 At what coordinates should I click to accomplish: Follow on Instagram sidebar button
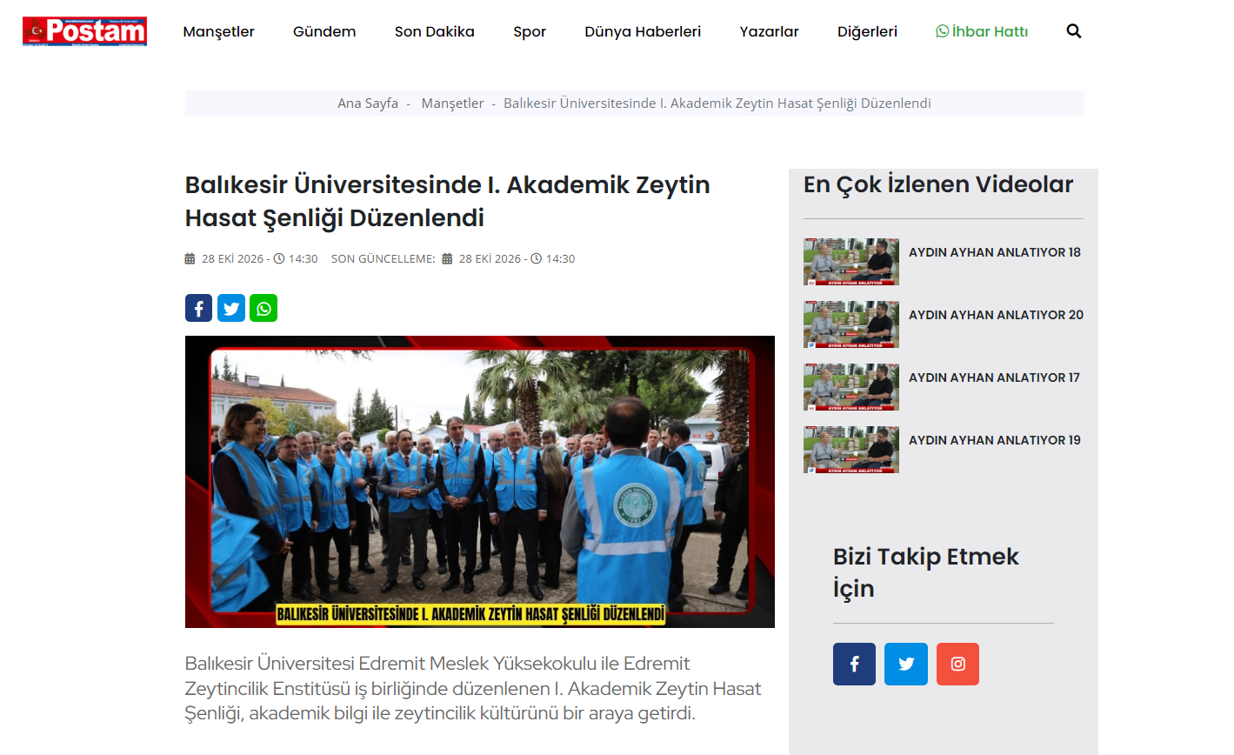coord(957,664)
